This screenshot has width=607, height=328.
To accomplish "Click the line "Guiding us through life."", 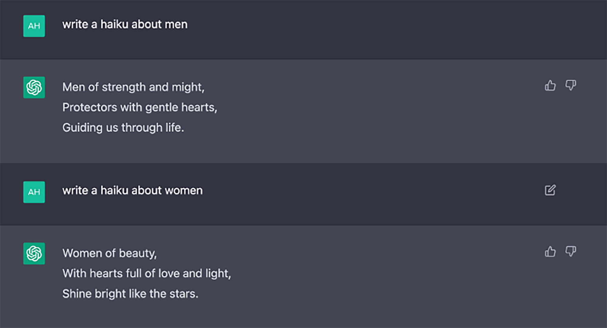I will [123, 128].
